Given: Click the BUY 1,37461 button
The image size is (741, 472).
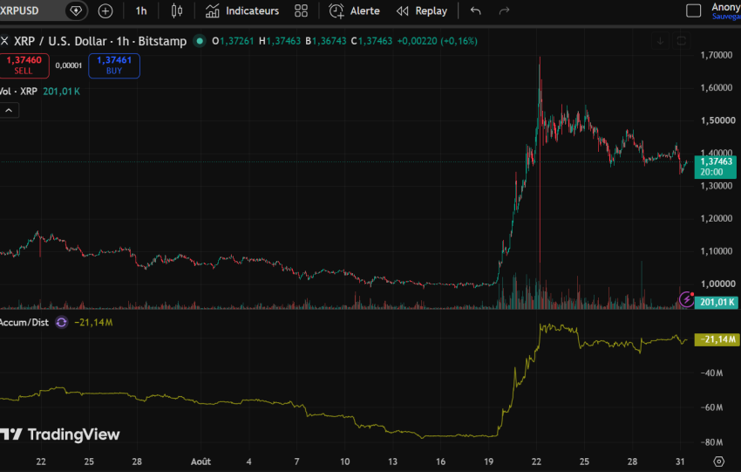Looking at the screenshot, I should coord(114,65).
